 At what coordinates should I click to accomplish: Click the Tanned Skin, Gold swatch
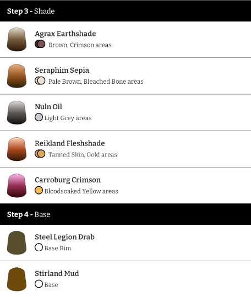tap(40, 154)
